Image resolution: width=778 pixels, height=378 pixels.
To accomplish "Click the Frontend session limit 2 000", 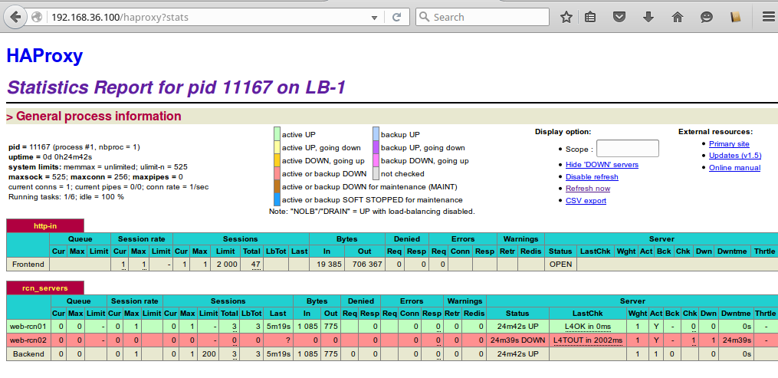I will click(227, 265).
